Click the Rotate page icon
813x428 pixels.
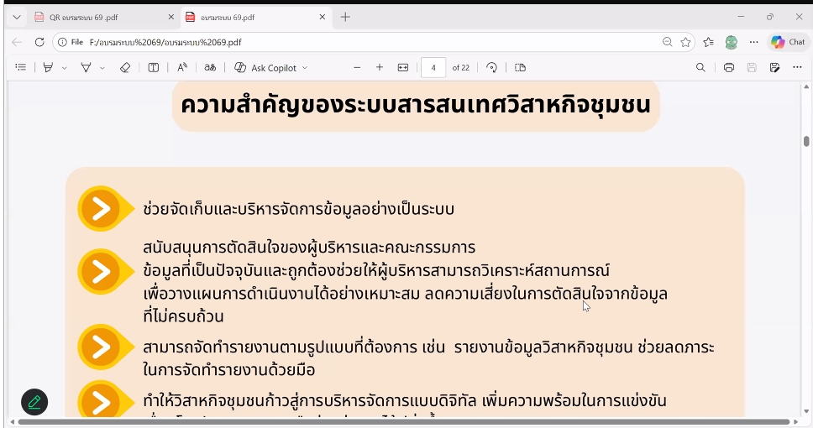click(492, 67)
